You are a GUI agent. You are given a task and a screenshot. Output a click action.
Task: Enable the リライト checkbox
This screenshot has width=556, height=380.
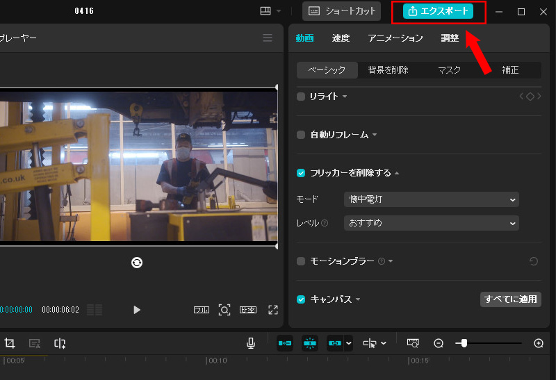tap(301, 97)
